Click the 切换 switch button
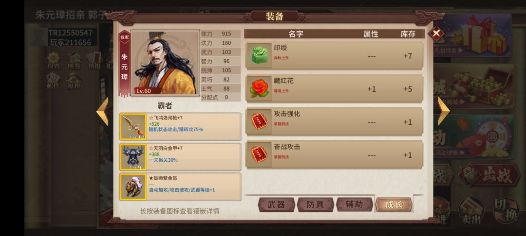 pyautogui.click(x=506, y=211)
